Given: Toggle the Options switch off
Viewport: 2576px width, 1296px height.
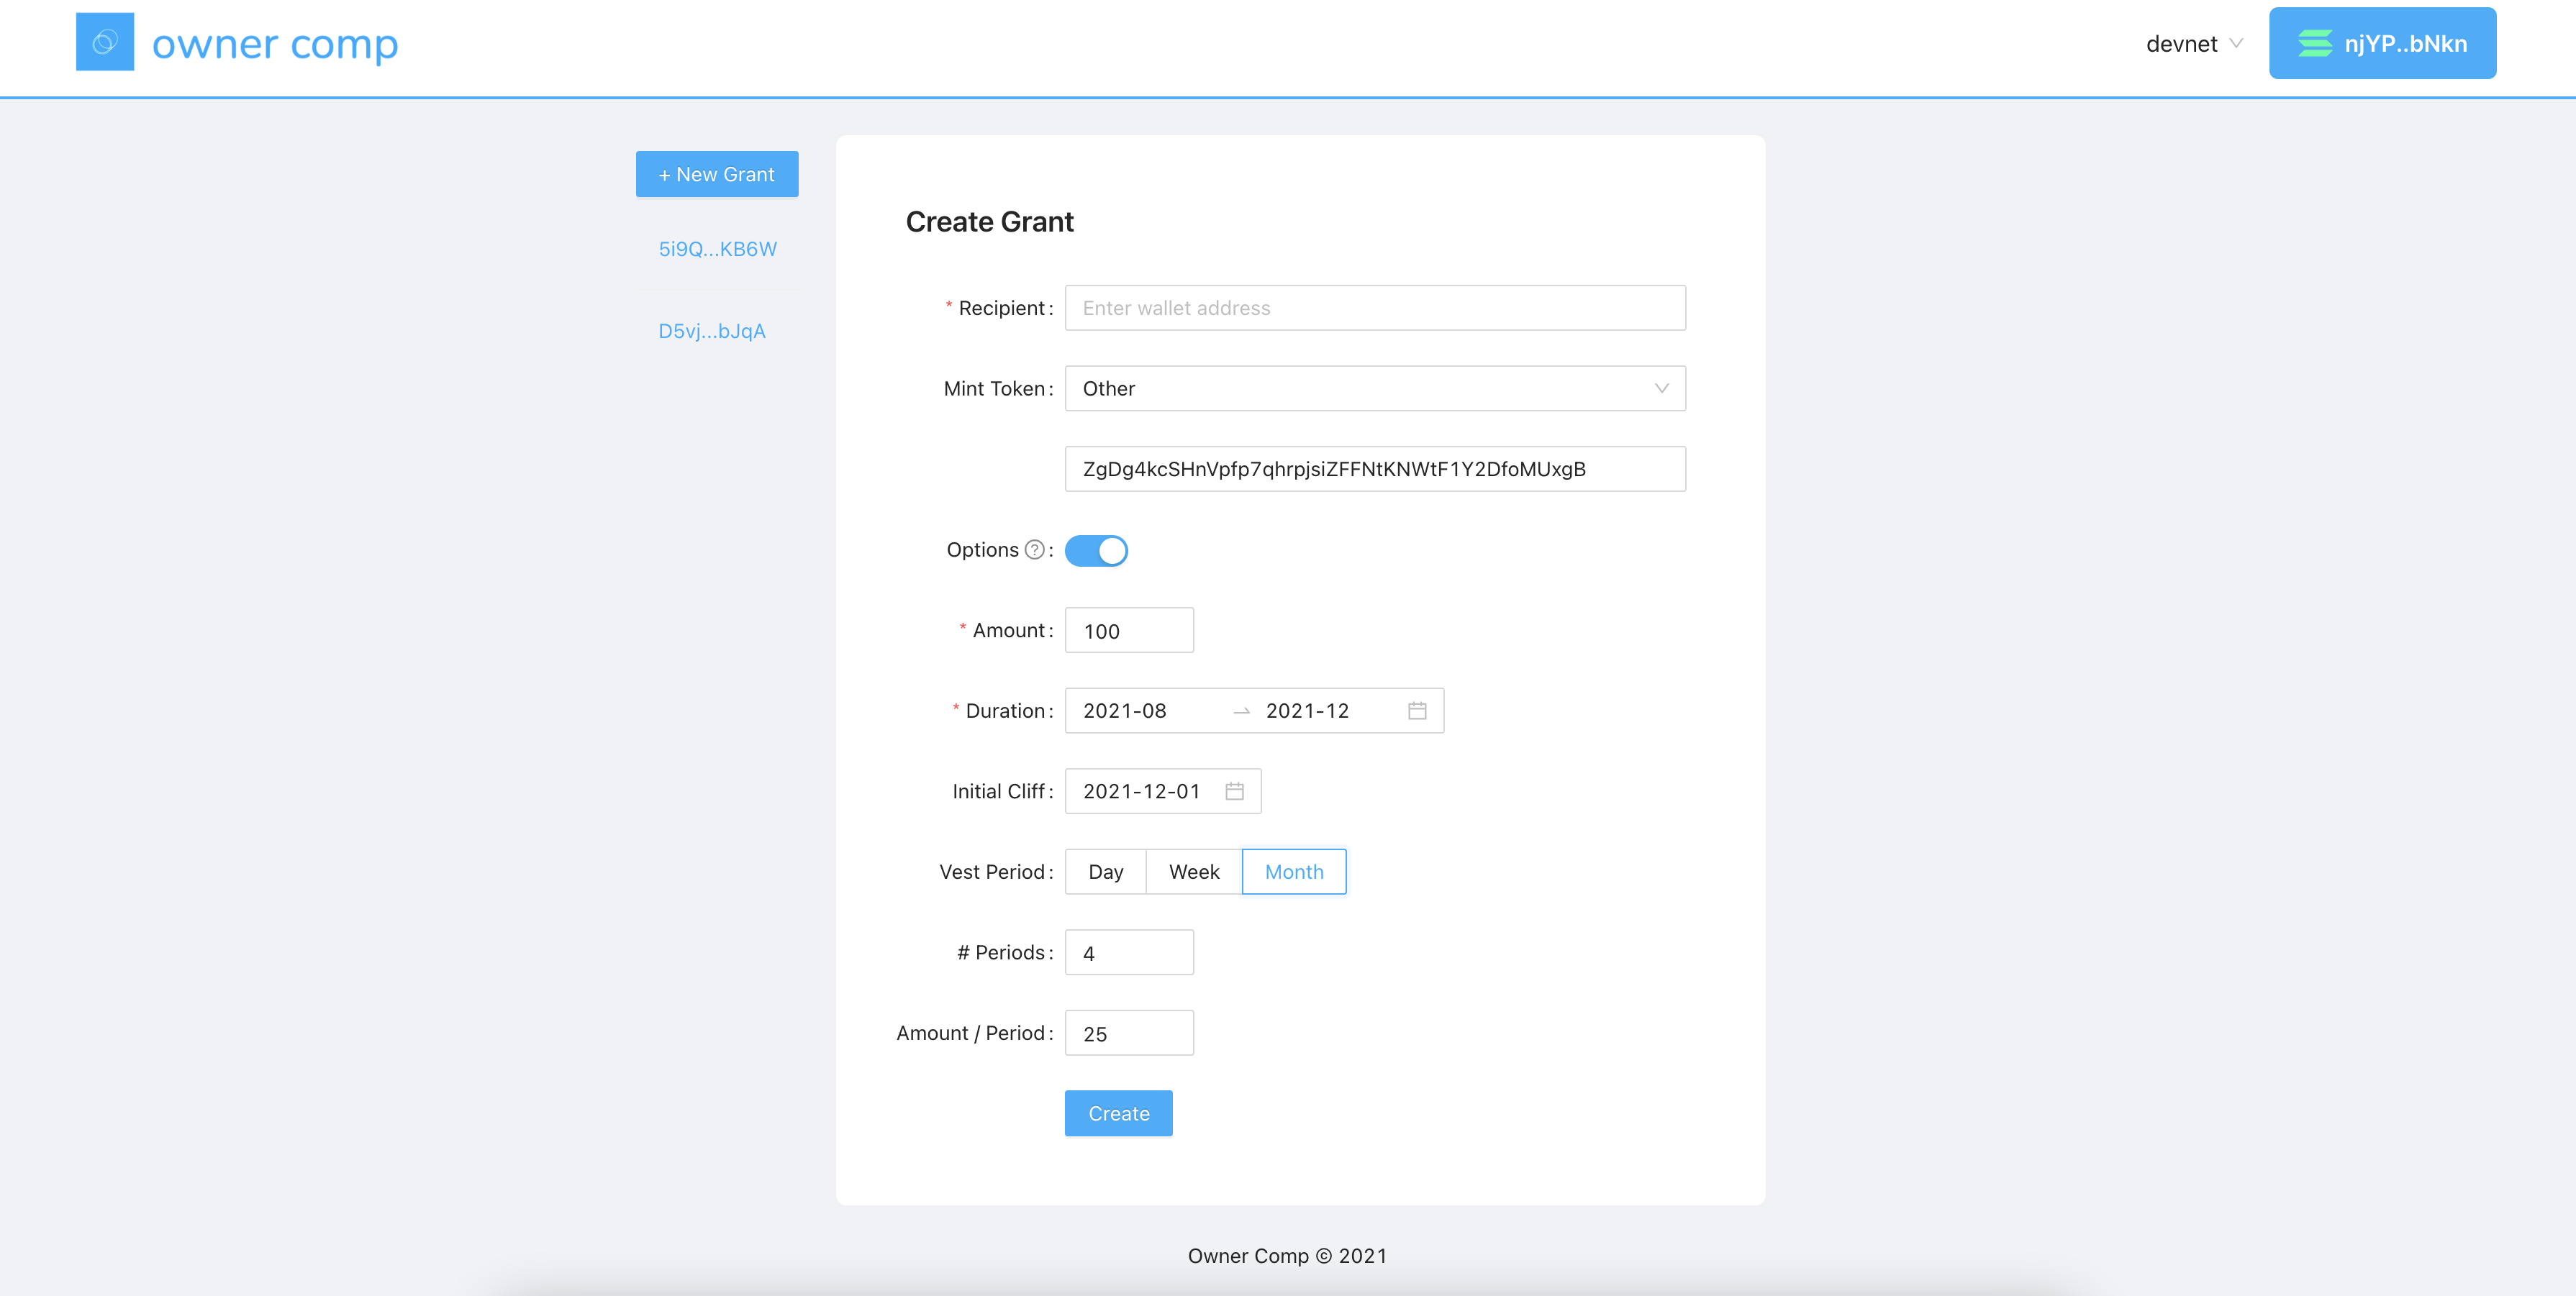Looking at the screenshot, I should click(x=1096, y=551).
